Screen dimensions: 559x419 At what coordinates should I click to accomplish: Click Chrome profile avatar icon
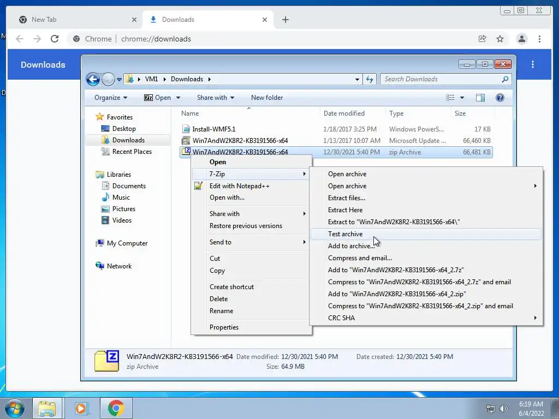coord(521,39)
